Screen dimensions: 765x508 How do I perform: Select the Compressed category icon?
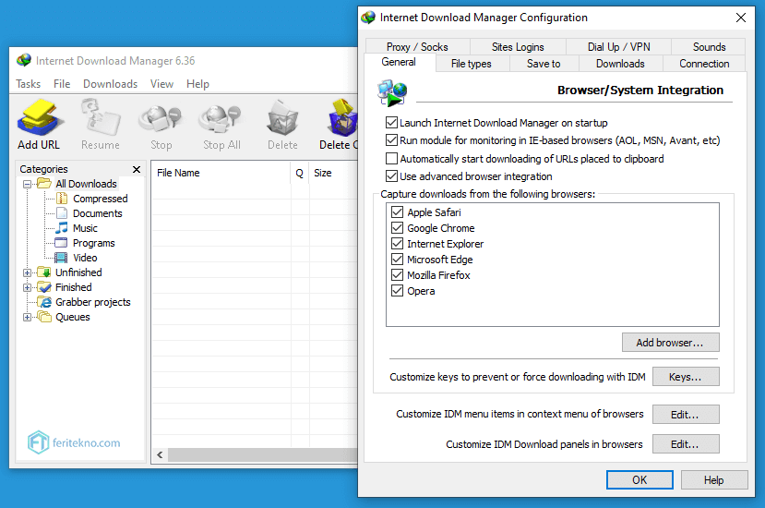coord(62,199)
